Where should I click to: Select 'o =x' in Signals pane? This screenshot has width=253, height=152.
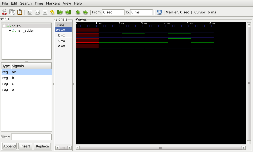tap(64, 46)
